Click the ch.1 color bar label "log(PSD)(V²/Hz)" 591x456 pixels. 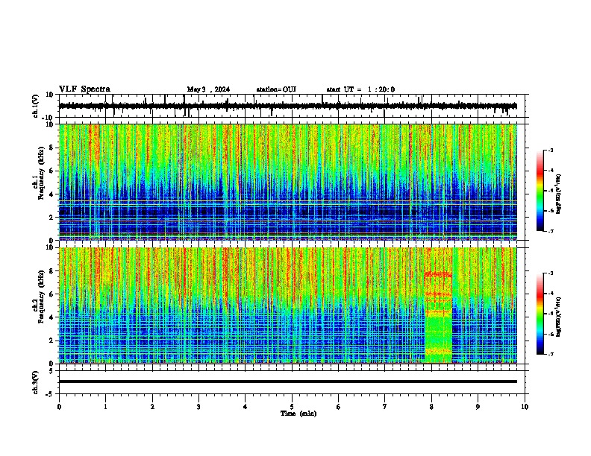coord(559,194)
